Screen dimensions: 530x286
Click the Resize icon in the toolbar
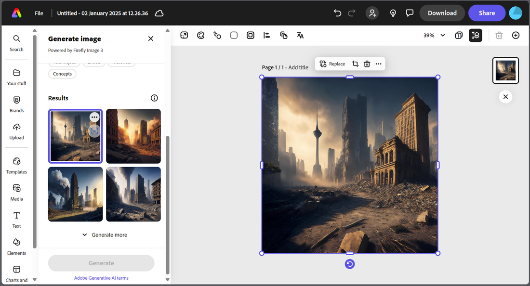pyautogui.click(x=184, y=35)
